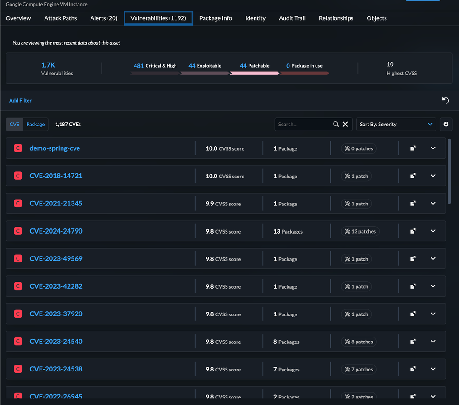Image resolution: width=459 pixels, height=405 pixels.
Task: Clear search with the X icon
Action: click(x=346, y=124)
